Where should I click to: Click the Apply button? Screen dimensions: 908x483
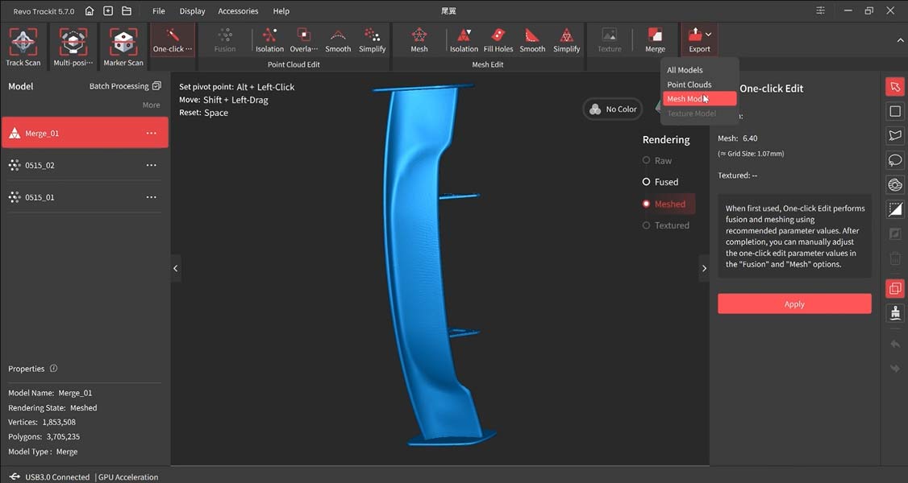coord(793,303)
